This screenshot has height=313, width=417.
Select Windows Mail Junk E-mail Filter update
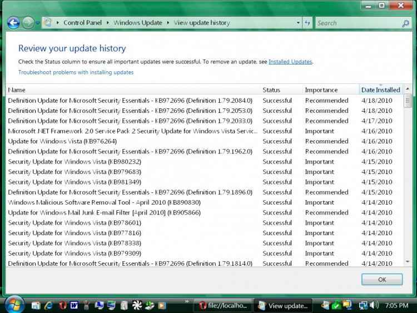[x=204, y=212]
